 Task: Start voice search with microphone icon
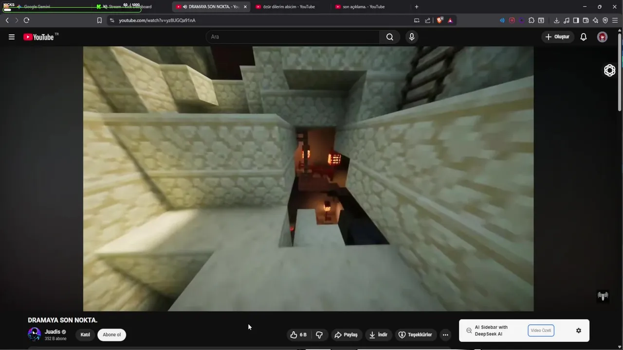coord(412,37)
